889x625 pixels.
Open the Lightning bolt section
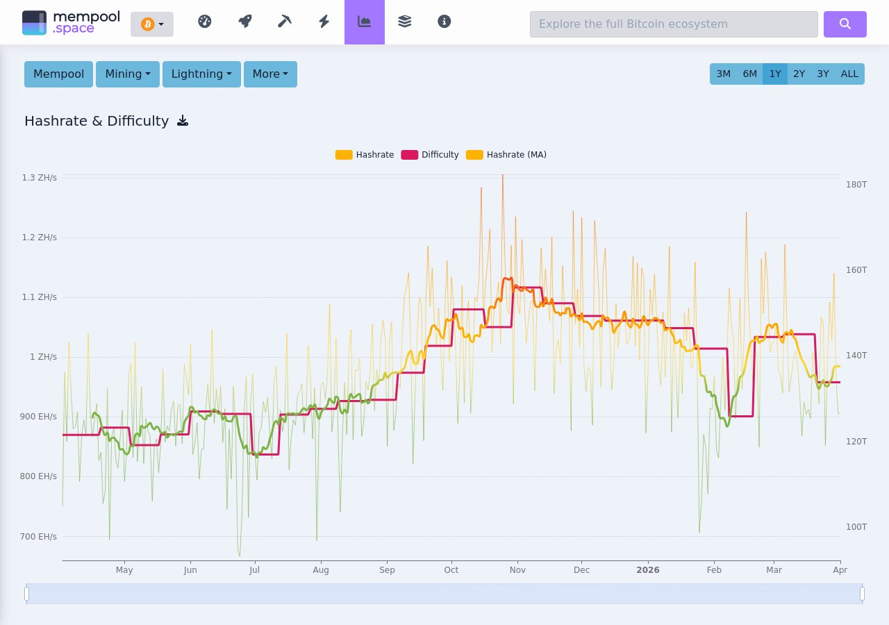coord(324,22)
